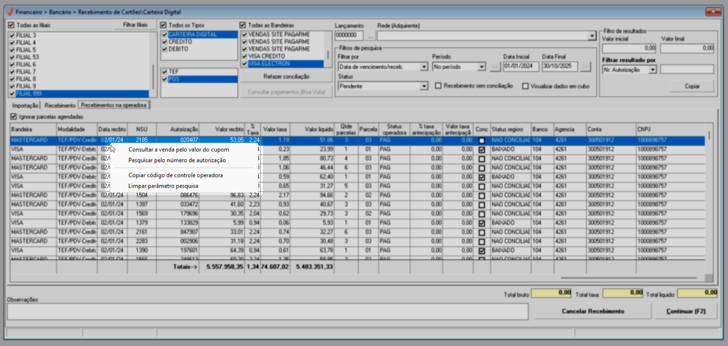728x346 pixels.
Task: Close the Recebimento de Cartões window
Action: pyautogui.click(x=713, y=12)
